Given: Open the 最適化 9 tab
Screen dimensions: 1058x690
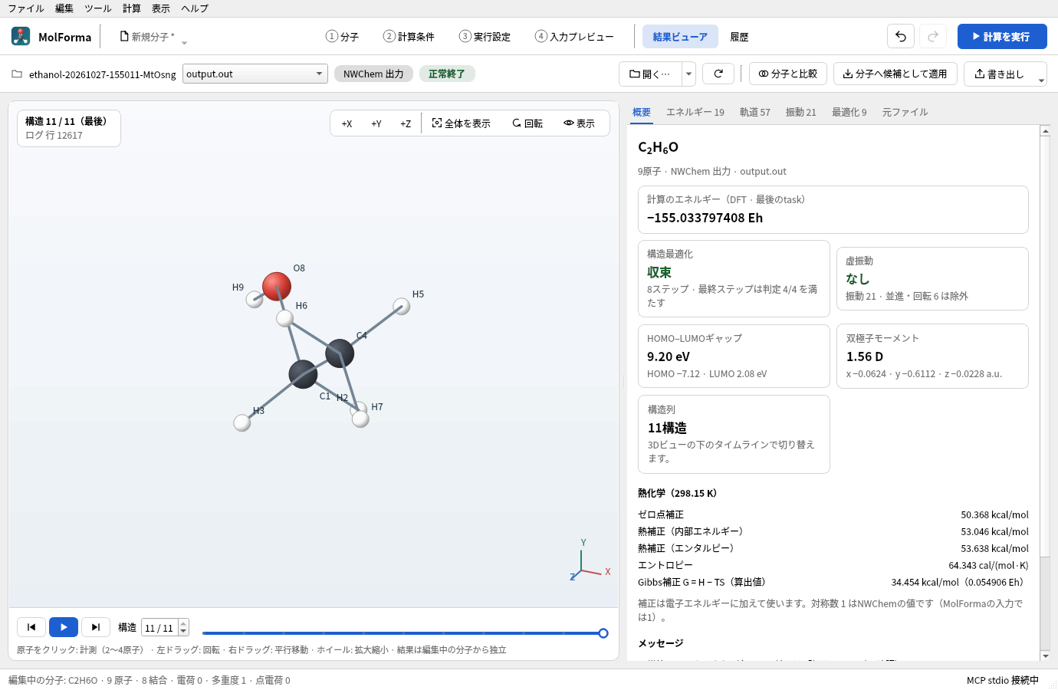Looking at the screenshot, I should (849, 112).
